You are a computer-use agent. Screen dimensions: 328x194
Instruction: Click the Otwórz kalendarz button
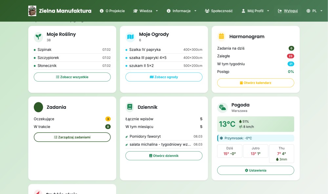click(x=256, y=83)
